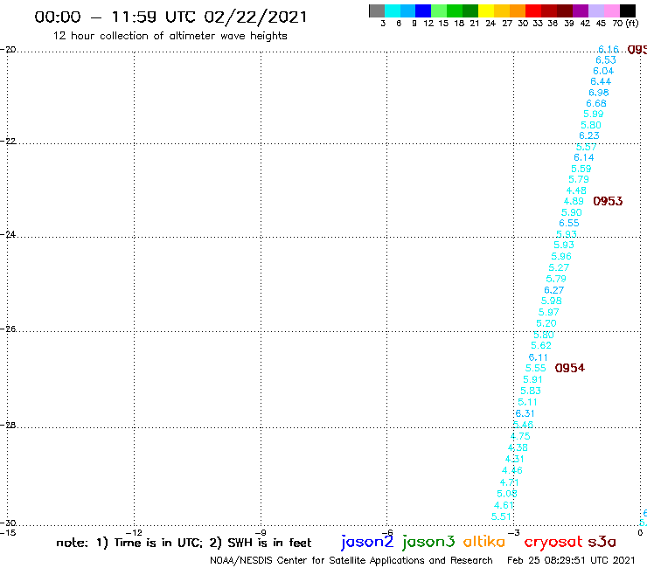This screenshot has width=647, height=568.
Task: Click the 6.44 wave height value
Action: coord(601,81)
